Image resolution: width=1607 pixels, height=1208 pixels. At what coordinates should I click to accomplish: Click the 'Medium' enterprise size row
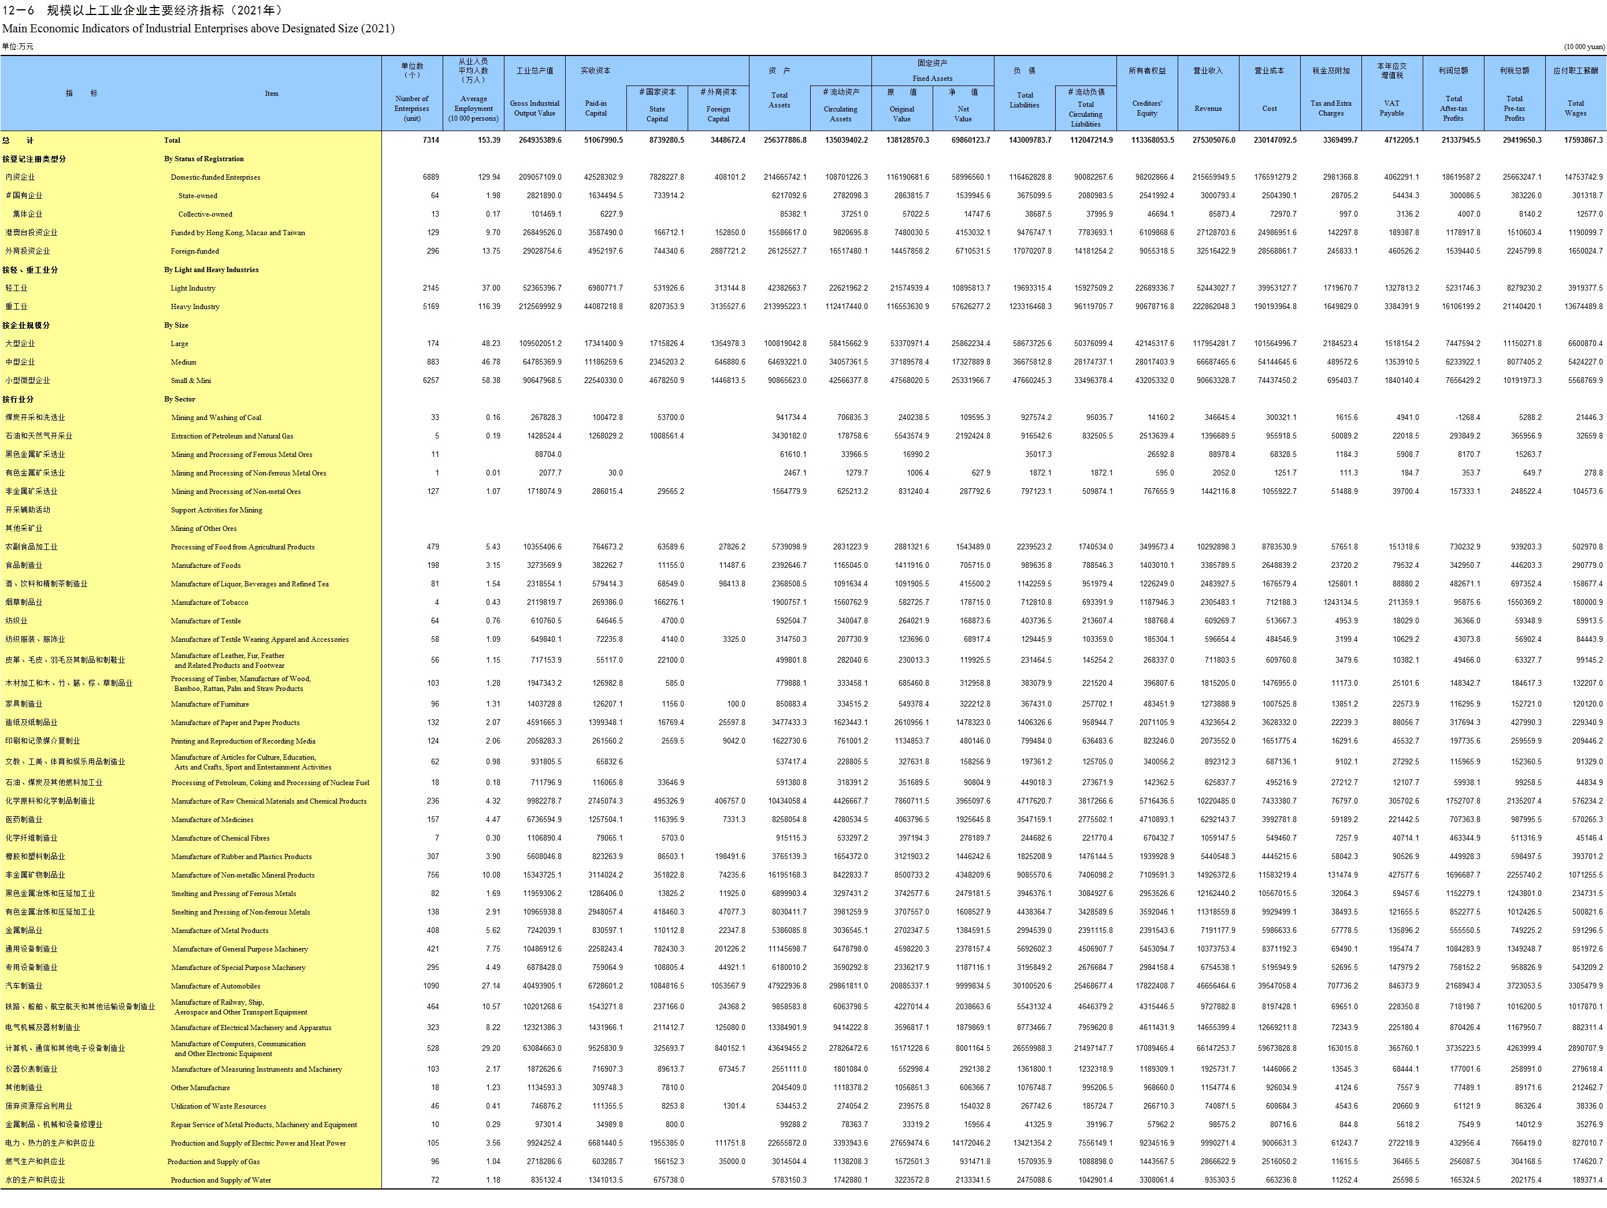[x=183, y=362]
